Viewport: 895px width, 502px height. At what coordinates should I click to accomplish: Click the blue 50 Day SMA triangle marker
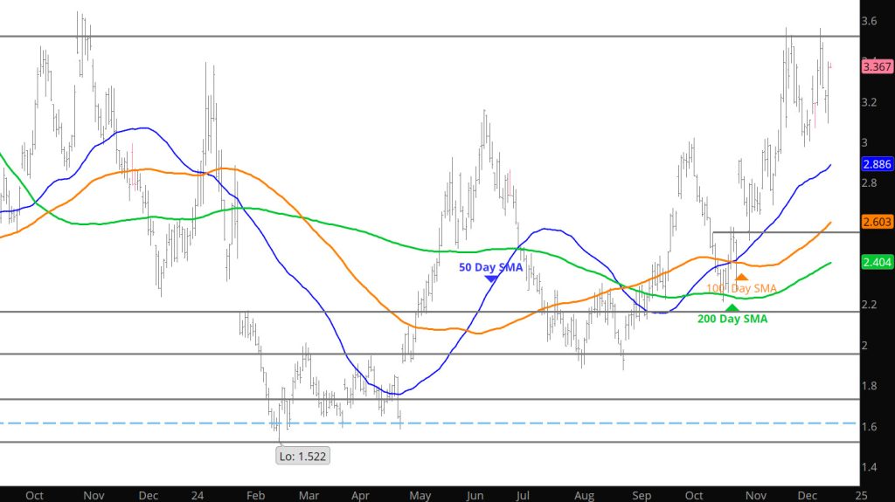pos(491,279)
